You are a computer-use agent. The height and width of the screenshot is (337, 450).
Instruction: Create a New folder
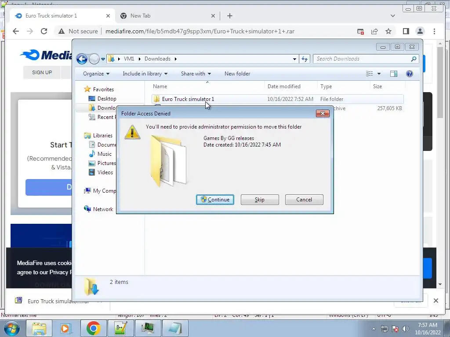[237, 74]
